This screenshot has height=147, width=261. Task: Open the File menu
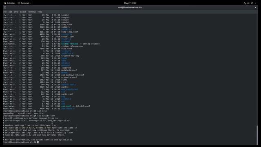(5, 12)
